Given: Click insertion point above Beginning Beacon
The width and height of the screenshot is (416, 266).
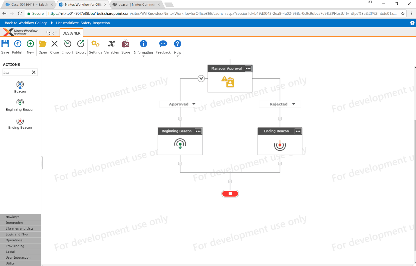Looking at the screenshot, I should [x=180, y=119].
